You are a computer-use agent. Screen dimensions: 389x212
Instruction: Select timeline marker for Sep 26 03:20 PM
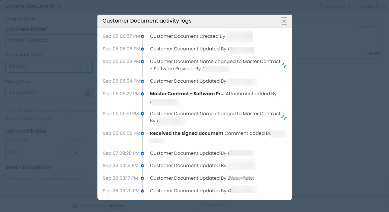point(142,191)
